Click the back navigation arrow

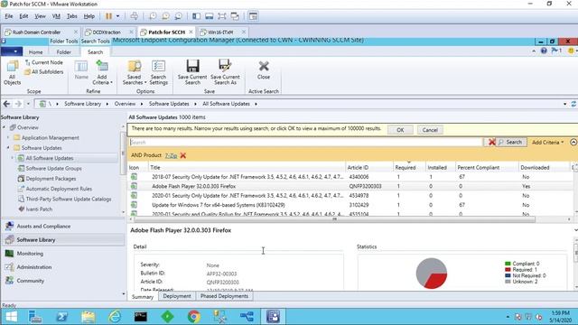coord(6,104)
